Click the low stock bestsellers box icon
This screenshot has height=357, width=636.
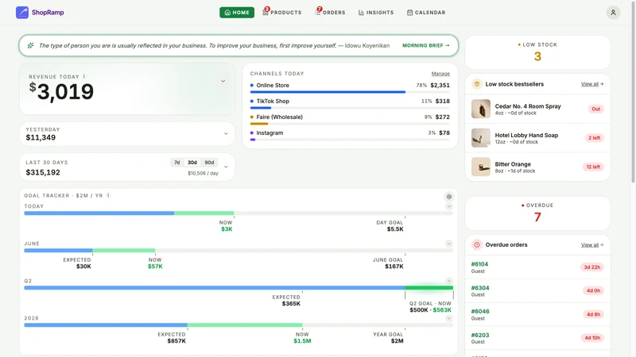(476, 84)
